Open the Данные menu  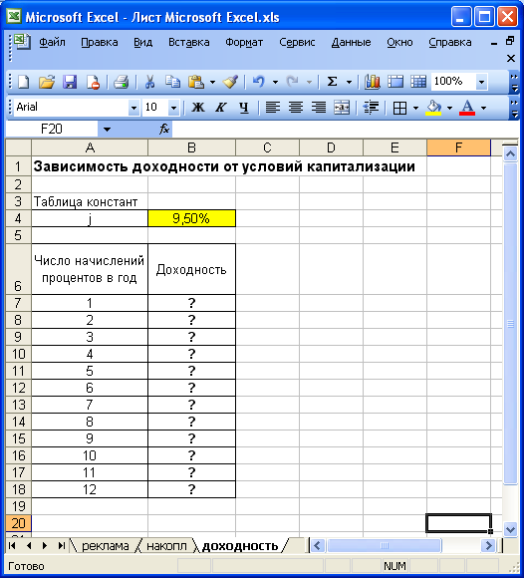click(351, 43)
